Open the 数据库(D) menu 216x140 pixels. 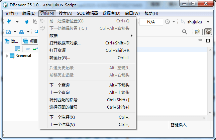111,13
